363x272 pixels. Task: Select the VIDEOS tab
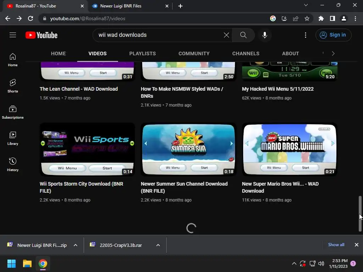[x=97, y=53]
